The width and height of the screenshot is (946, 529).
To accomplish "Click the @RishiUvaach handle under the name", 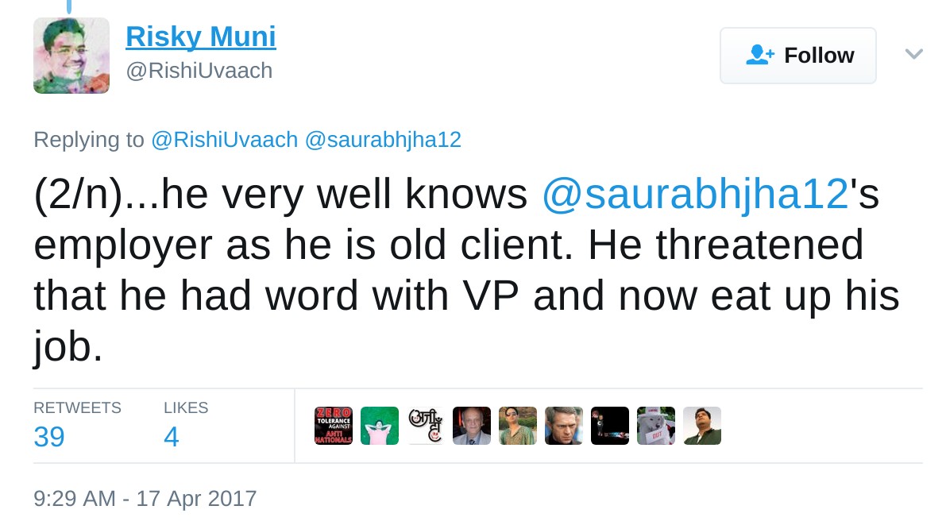I will [199, 71].
